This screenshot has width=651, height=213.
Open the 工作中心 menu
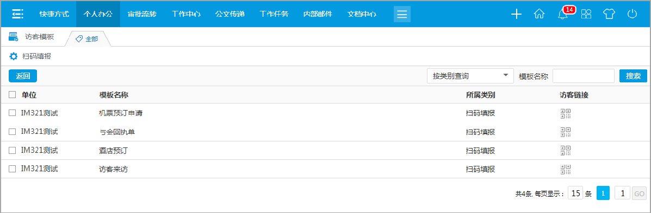186,14
